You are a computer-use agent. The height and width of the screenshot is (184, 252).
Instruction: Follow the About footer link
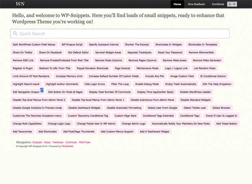pos(47,142)
